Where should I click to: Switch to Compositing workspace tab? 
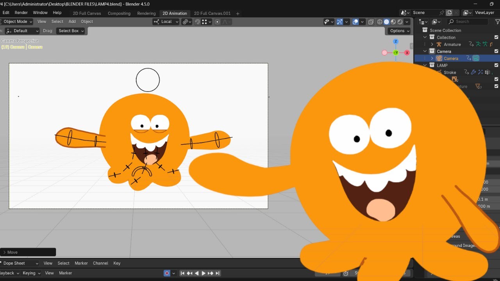(x=119, y=13)
